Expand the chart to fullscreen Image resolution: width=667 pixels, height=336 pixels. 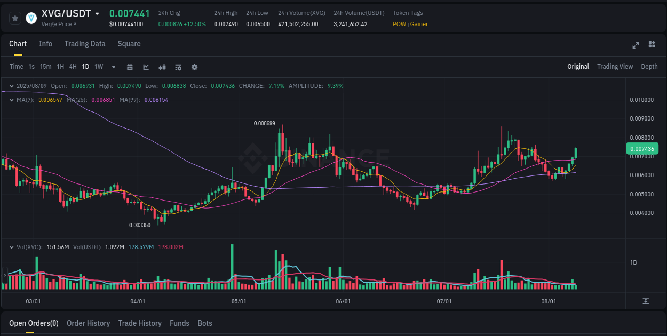click(x=635, y=45)
